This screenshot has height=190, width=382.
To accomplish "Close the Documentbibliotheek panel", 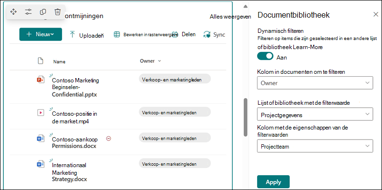I will point(376,14).
